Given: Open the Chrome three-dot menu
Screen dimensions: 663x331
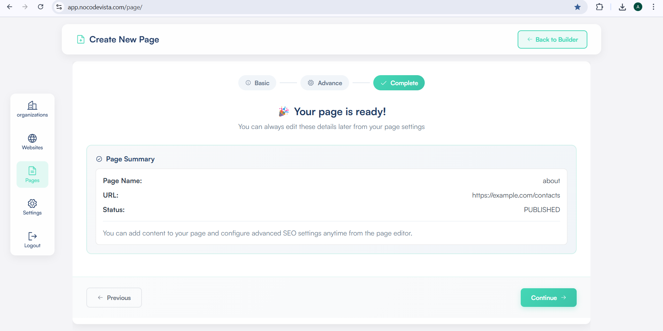Looking at the screenshot, I should pos(653,7).
